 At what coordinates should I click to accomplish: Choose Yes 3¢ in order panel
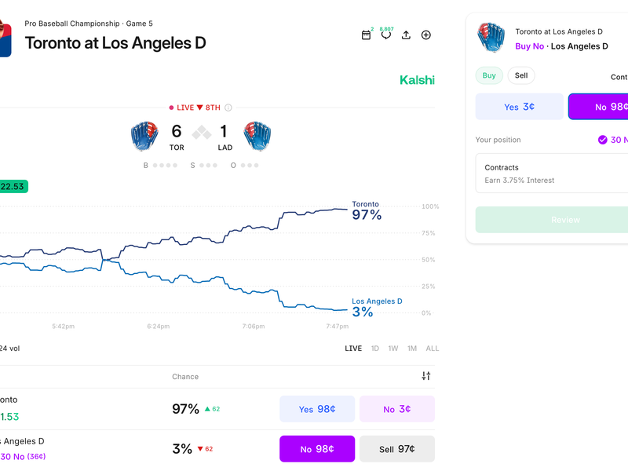tap(520, 107)
